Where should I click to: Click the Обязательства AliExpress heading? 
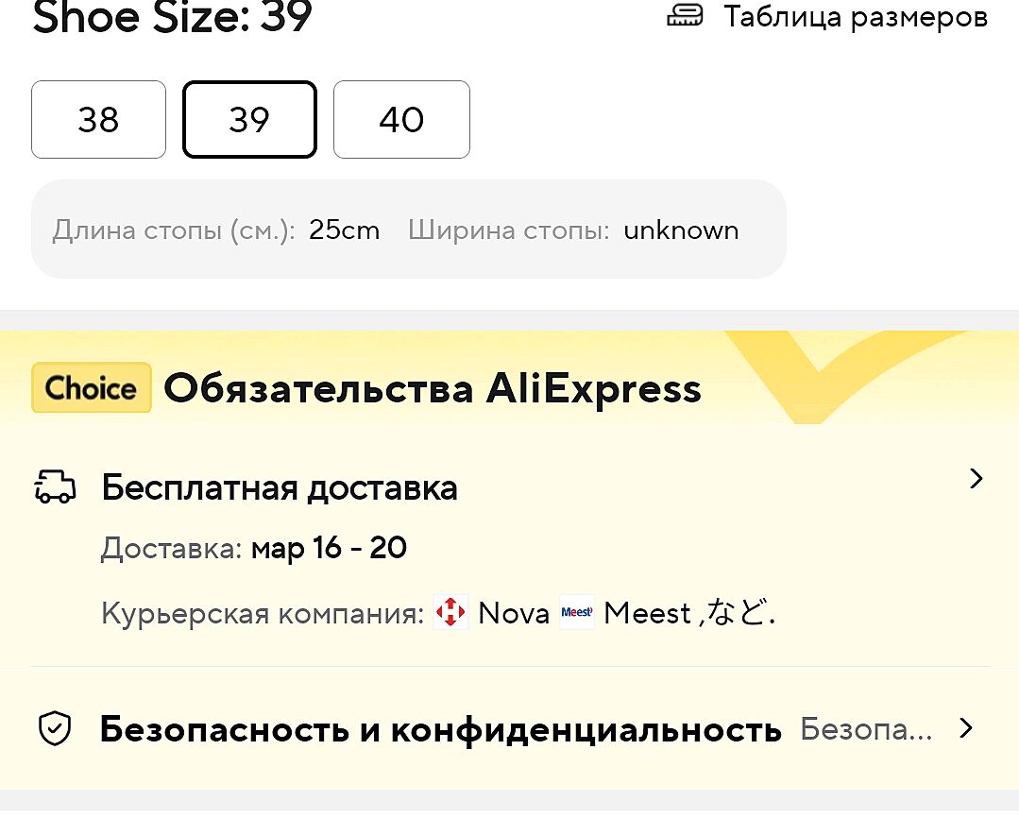[433, 388]
